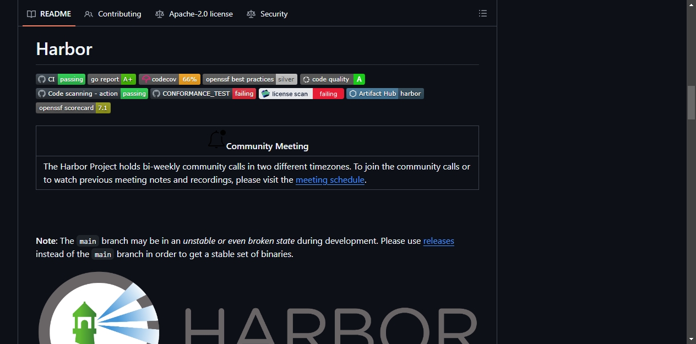The height and width of the screenshot is (344, 696).
Task: Click the scales icon beside Security
Action: (251, 14)
